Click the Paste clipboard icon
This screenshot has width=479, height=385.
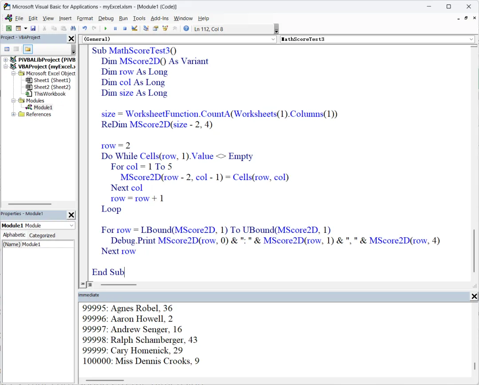[63, 28]
